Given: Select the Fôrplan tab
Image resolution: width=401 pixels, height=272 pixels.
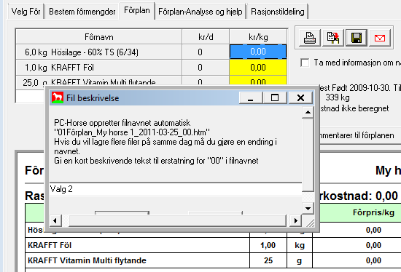Looking at the screenshot, I should 137,10.
